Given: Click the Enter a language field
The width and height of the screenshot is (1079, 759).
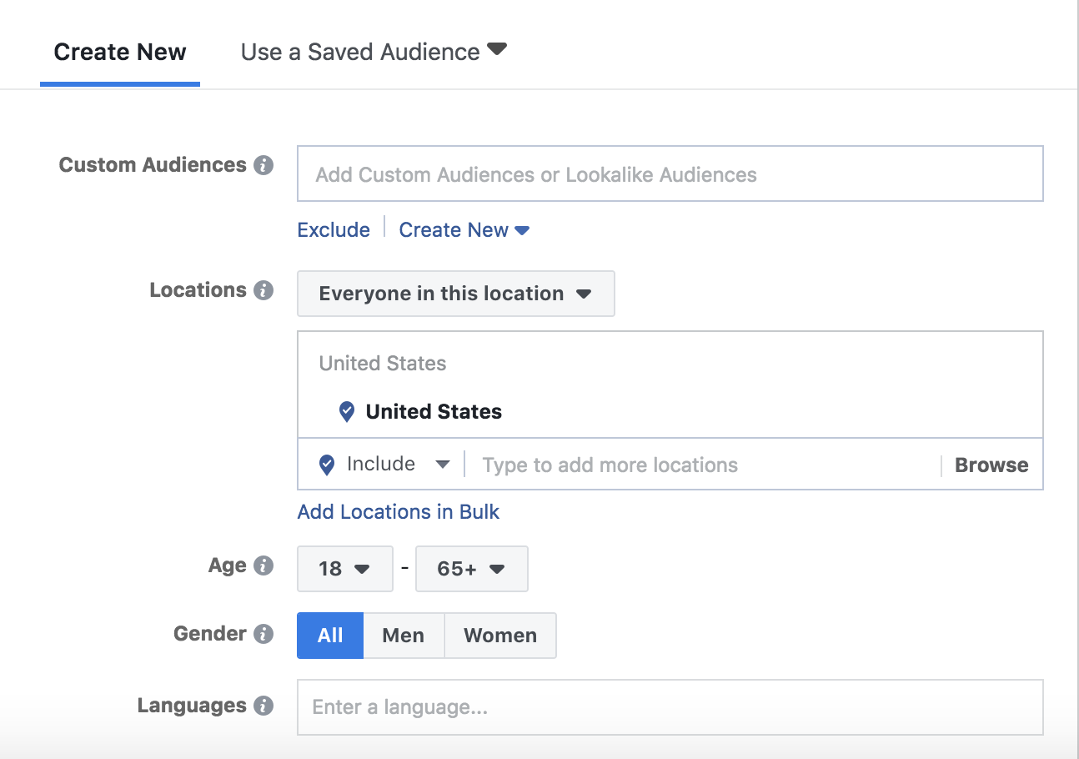Looking at the screenshot, I should [x=670, y=707].
